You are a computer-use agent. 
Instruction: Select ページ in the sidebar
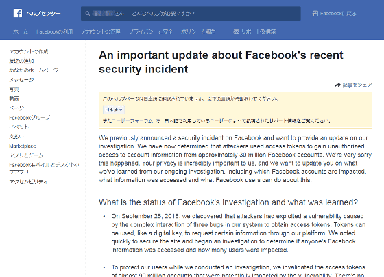pos(16,108)
